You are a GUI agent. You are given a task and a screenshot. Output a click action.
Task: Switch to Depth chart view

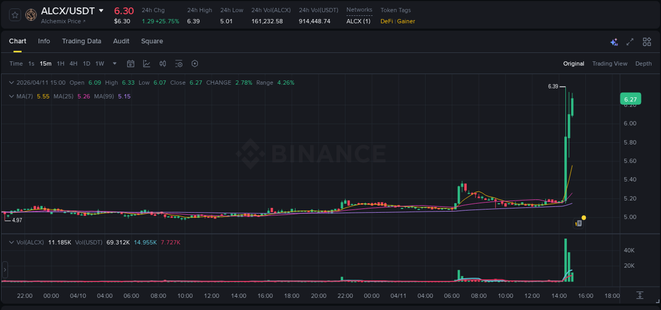coord(644,63)
